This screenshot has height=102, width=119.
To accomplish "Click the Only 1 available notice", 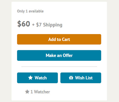I will (x=30, y=11).
